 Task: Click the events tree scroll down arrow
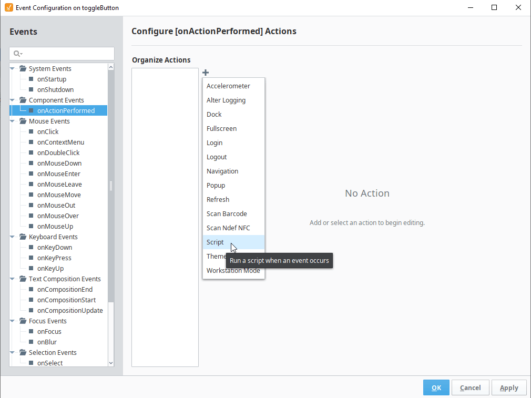pos(111,363)
